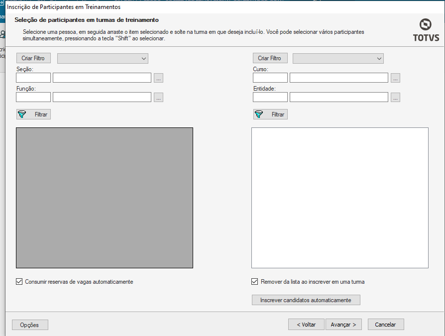
Task: Open Seção lookup ellipsis button
Action: [x=158, y=78]
